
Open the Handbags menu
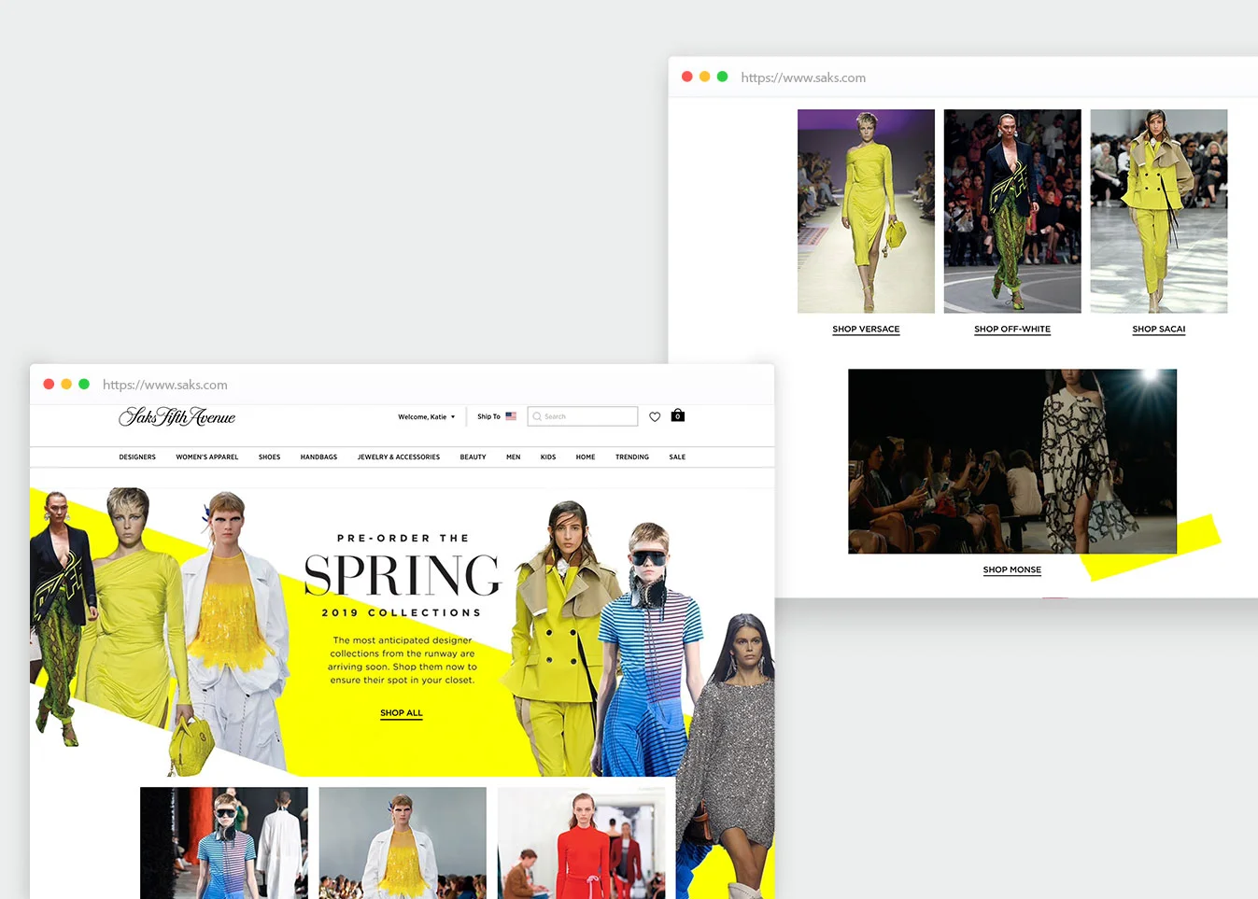pyautogui.click(x=318, y=457)
